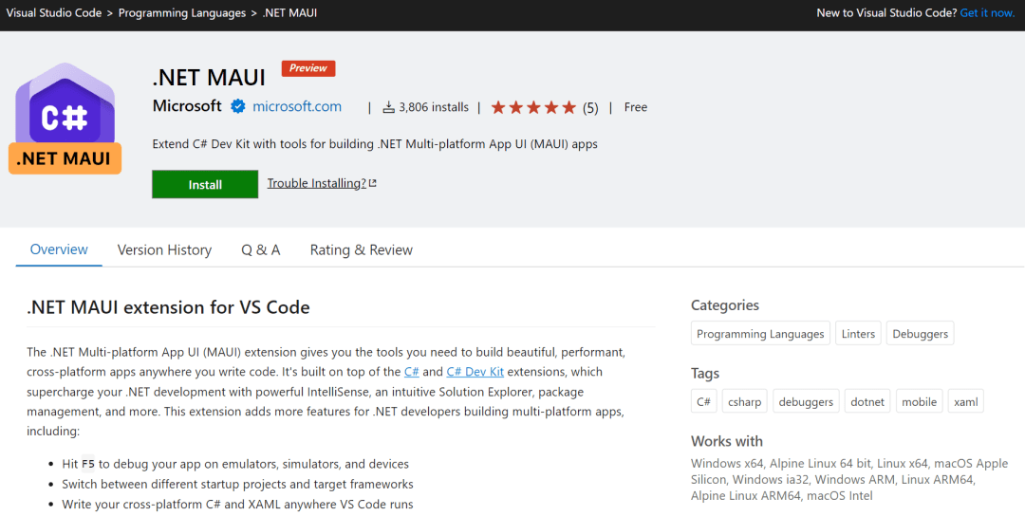Viewport: 1025px width, 516px height.
Task: Click the xaml tag
Action: click(x=965, y=402)
